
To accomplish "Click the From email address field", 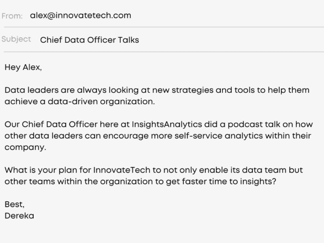I will click(x=80, y=15).
